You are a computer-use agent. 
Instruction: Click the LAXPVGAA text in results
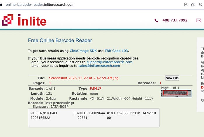97,113
